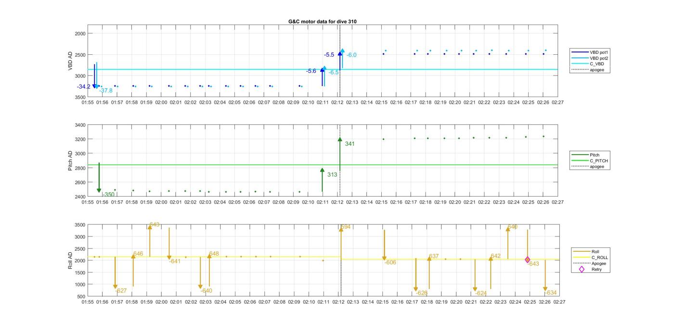Click the '-624' roll data label
This screenshot has height=333, width=674.
pos(481,293)
